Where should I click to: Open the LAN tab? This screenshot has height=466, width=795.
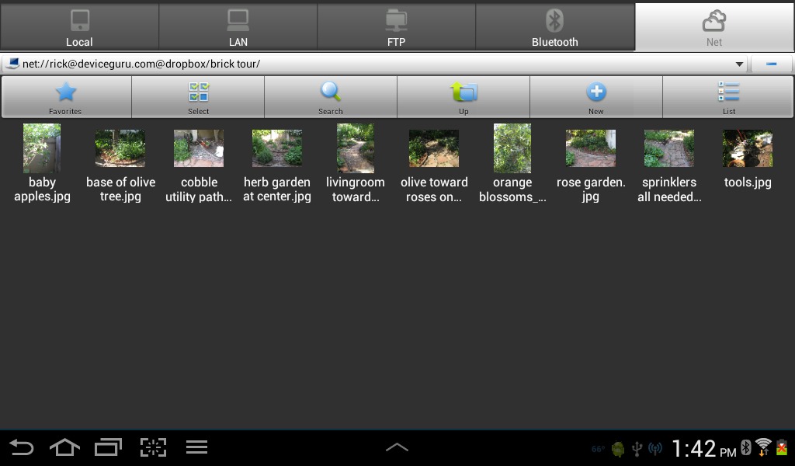(238, 27)
